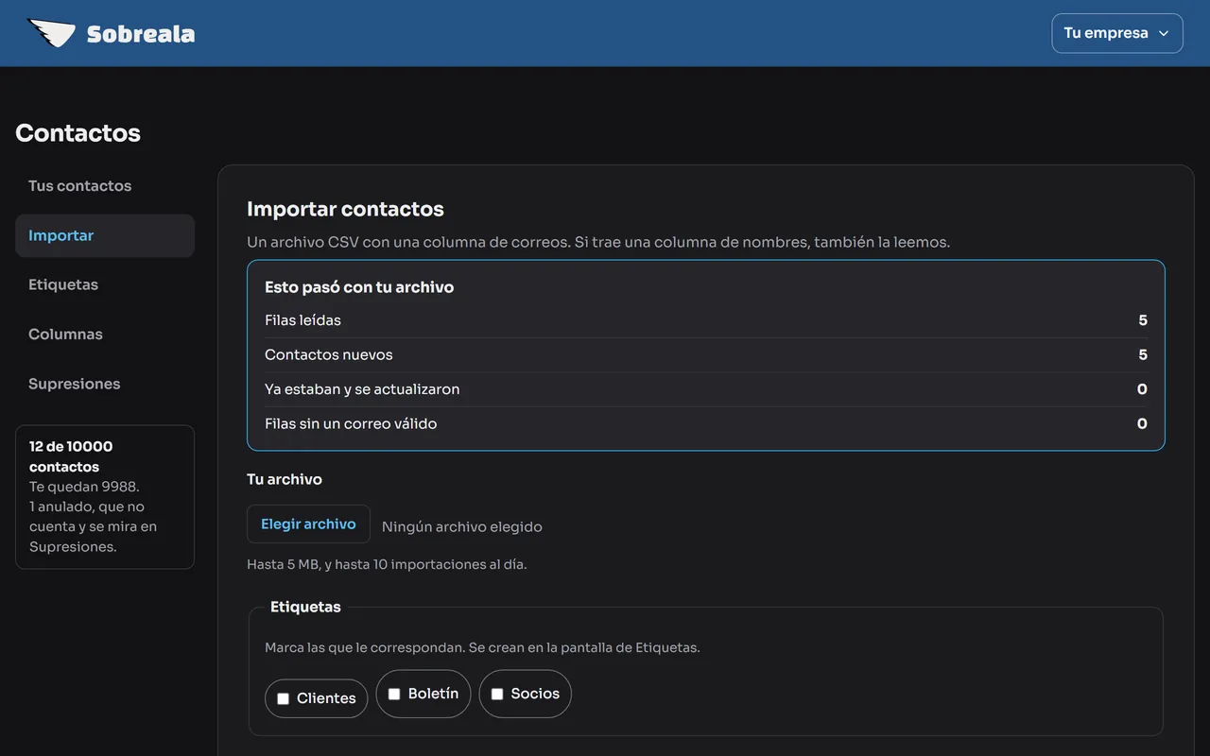Click the Sobreala brand name

(x=141, y=35)
